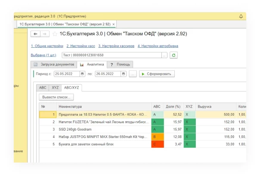Close the Обмен Такском ОФД tab
This screenshot has height=178, width=260.
[x=113, y=24]
